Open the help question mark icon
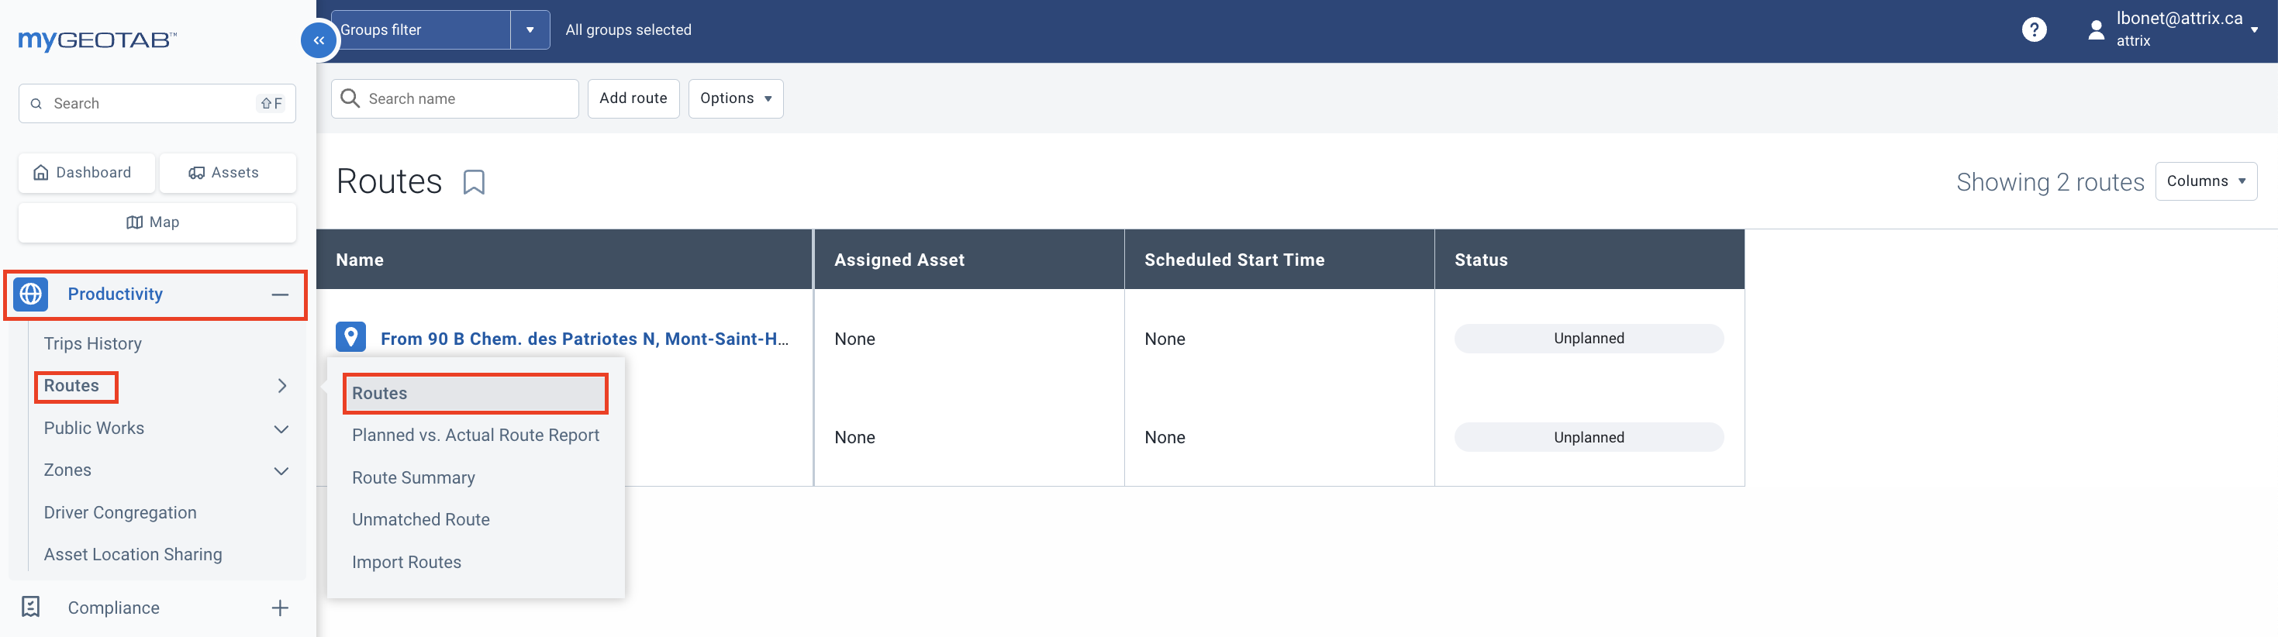The height and width of the screenshot is (637, 2278). [x=2034, y=30]
